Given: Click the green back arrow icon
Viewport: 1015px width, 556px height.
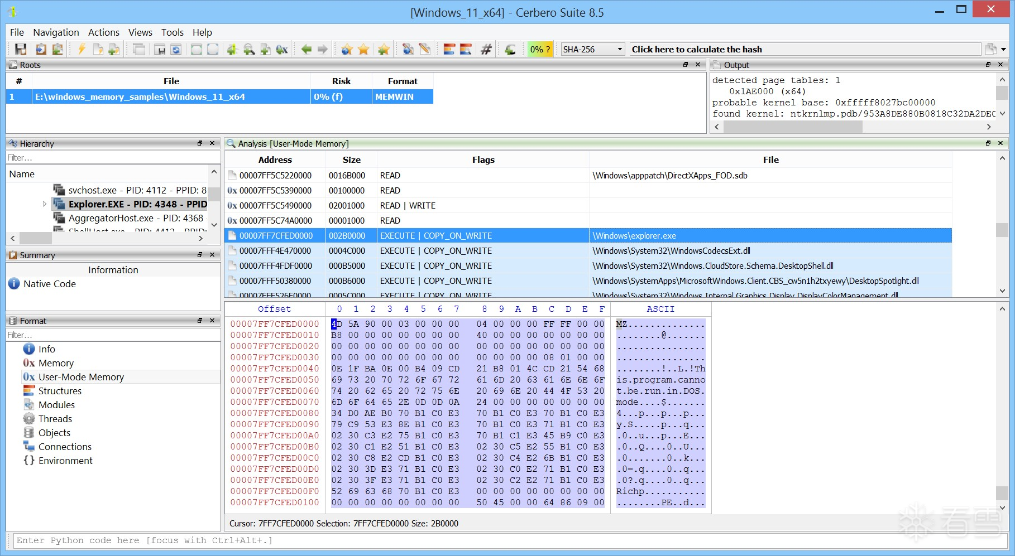Looking at the screenshot, I should click(306, 50).
